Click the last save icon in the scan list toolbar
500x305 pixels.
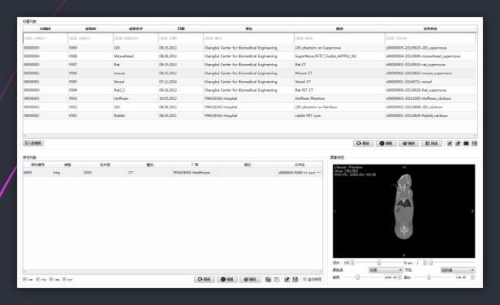click(x=474, y=144)
